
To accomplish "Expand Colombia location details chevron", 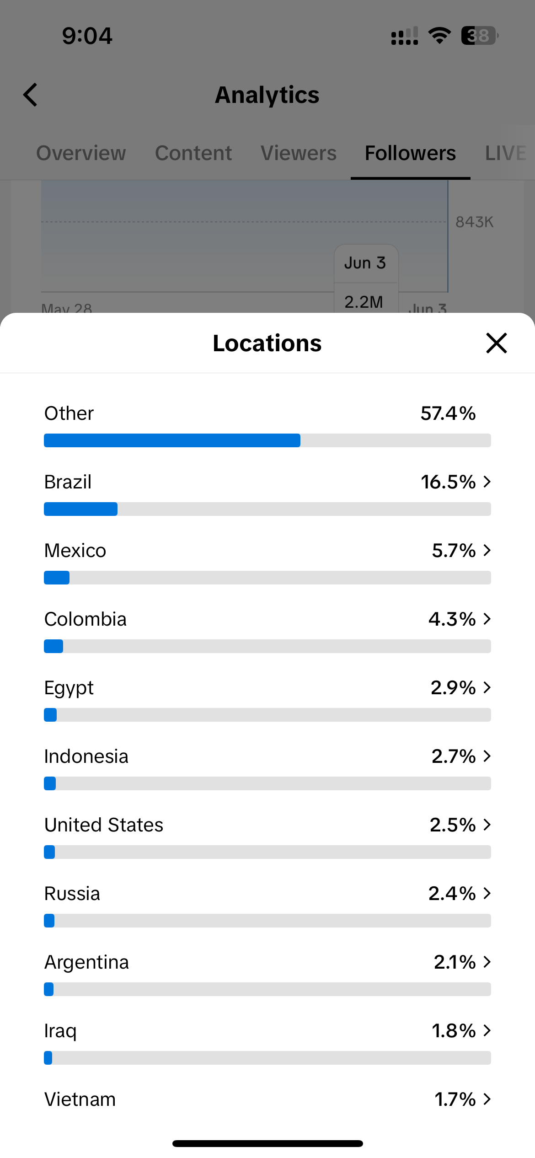I will tap(487, 619).
